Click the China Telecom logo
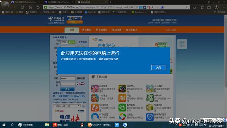The height and width of the screenshot is (128, 227). (56, 20)
